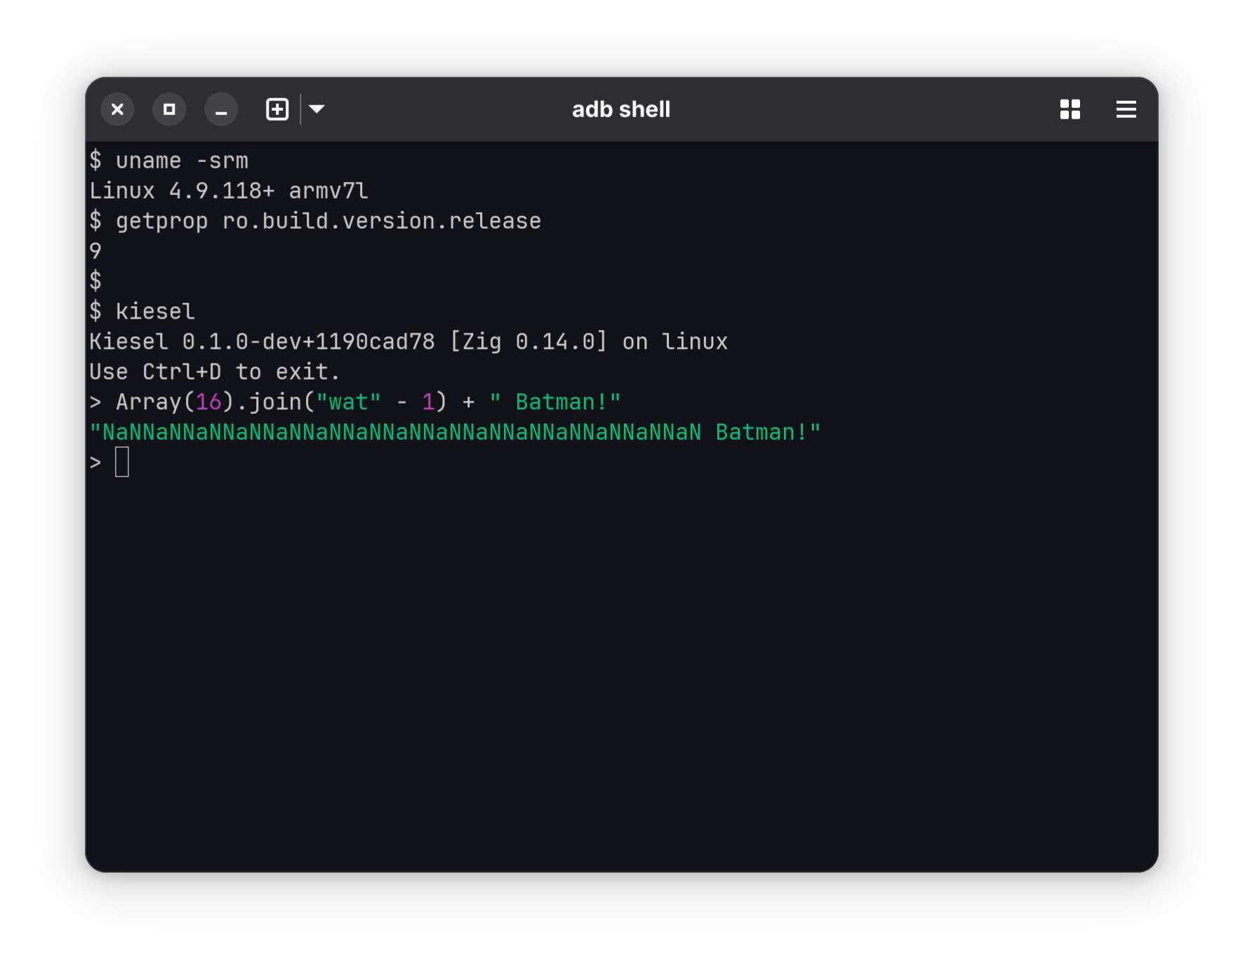Click the green 'NaNNaN... Batman!' result string
The image size is (1245, 967).
tap(455, 432)
